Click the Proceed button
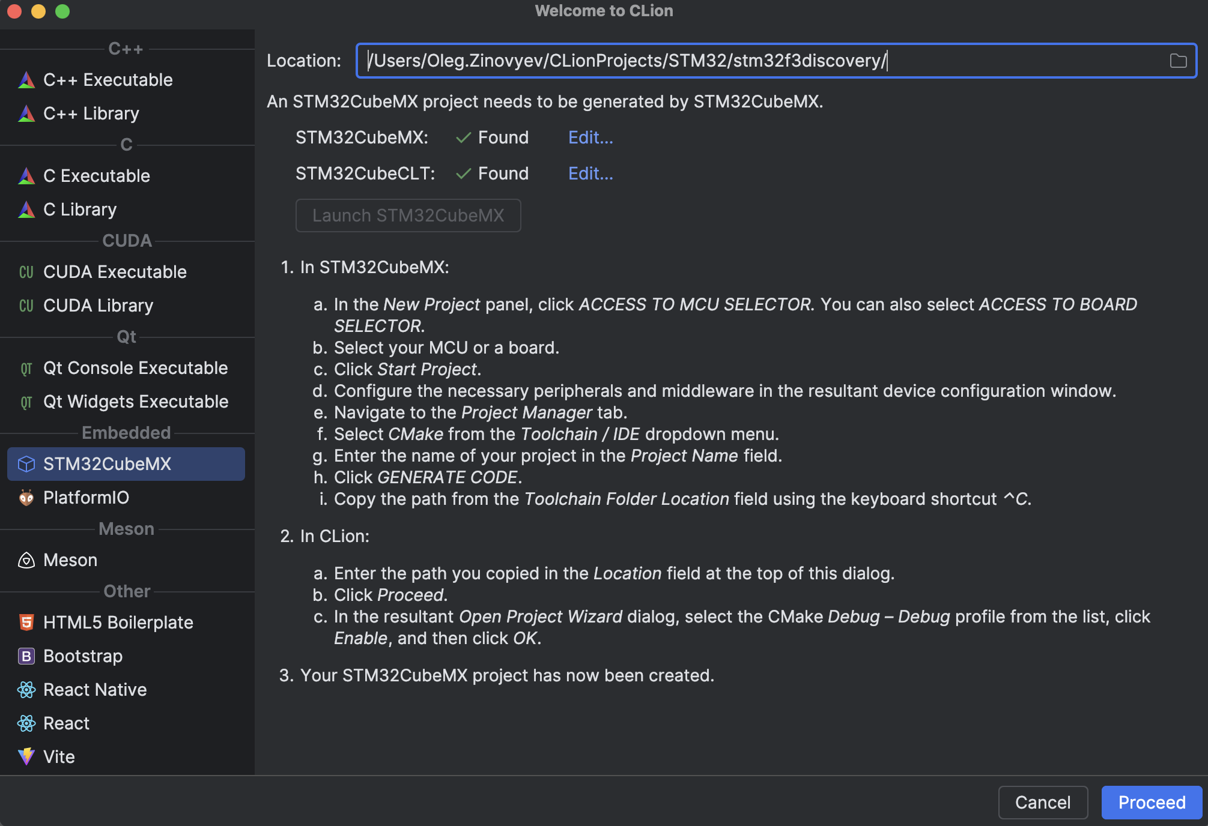The height and width of the screenshot is (826, 1208). (x=1151, y=802)
